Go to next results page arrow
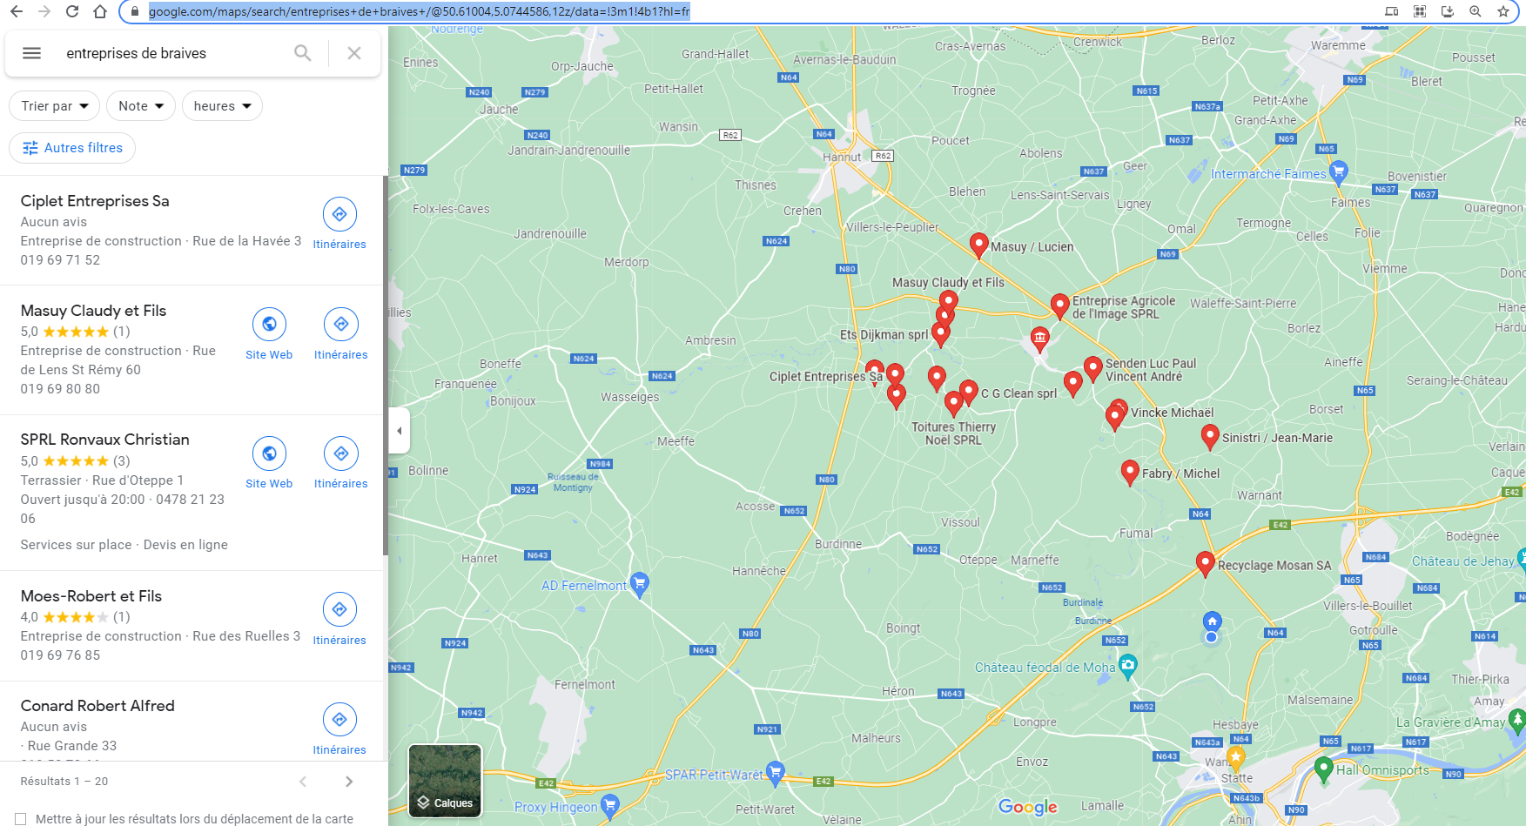The height and width of the screenshot is (826, 1526). 349,782
